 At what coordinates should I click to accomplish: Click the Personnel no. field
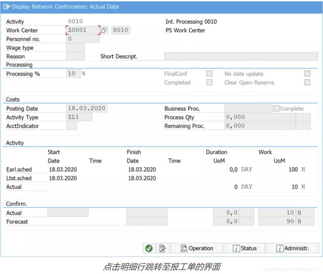(x=83, y=39)
